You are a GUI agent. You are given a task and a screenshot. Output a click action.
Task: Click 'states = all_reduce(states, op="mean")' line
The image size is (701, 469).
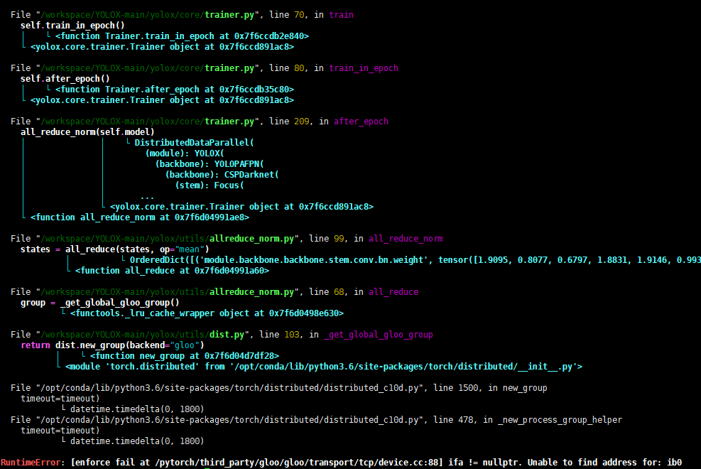(x=114, y=249)
